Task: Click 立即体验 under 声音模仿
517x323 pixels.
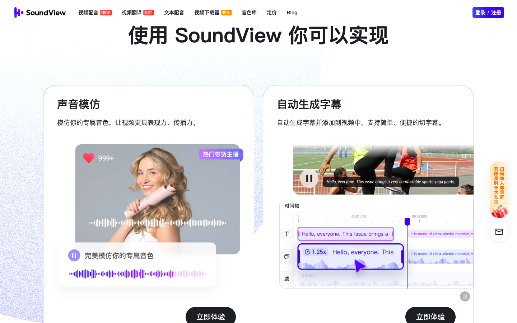Action: pyautogui.click(x=211, y=316)
